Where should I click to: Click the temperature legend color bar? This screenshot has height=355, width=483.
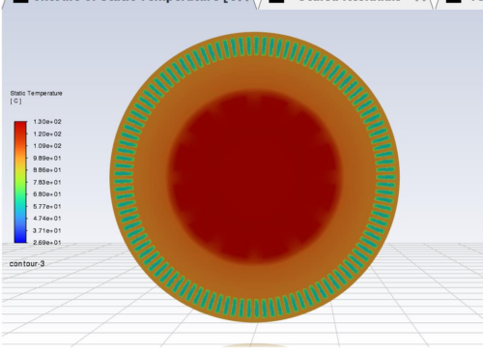(x=20, y=182)
